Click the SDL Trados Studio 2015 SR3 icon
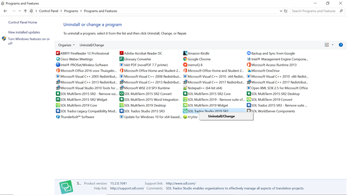 point(121,111)
